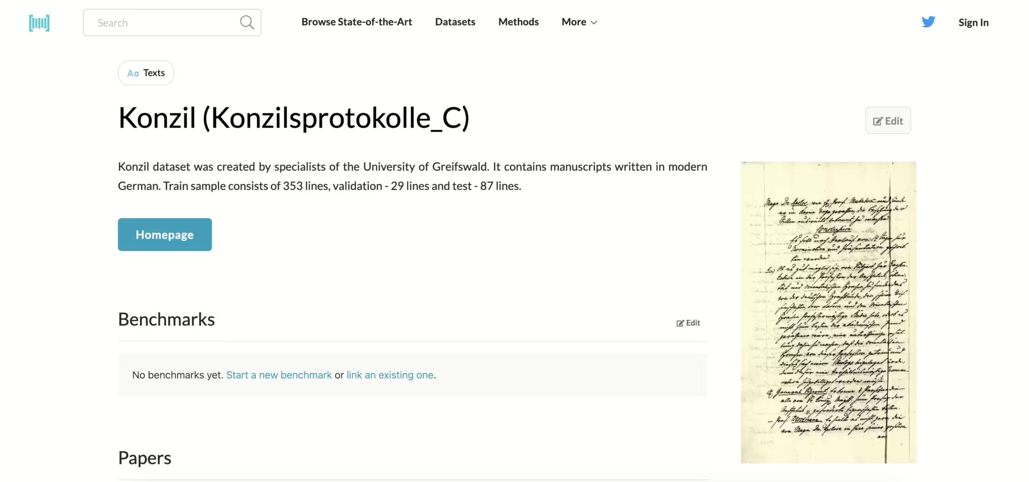This screenshot has height=482, width=1029.
Task: Visit the Konzil dataset Homepage
Action: coord(164,234)
